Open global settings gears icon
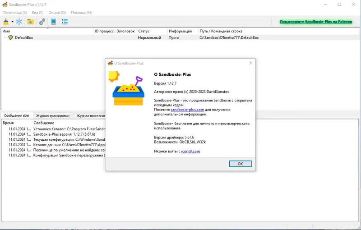361x230 pixels. 42,22
